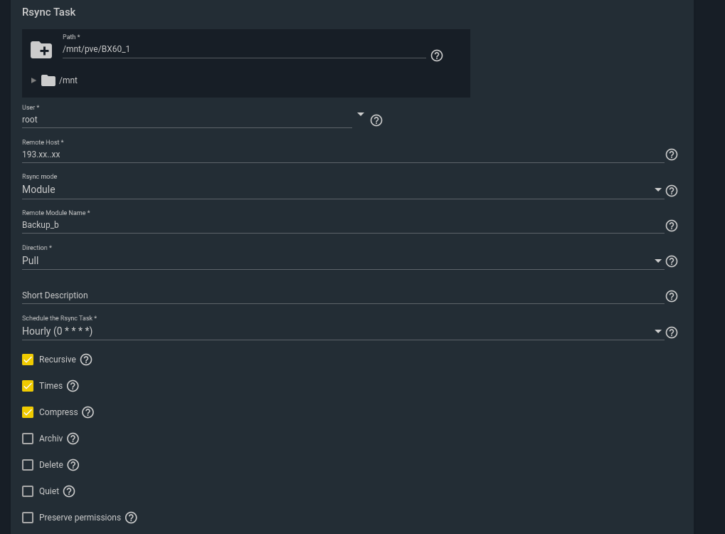Open the Rsync mode dropdown
725x534 pixels.
click(343, 189)
